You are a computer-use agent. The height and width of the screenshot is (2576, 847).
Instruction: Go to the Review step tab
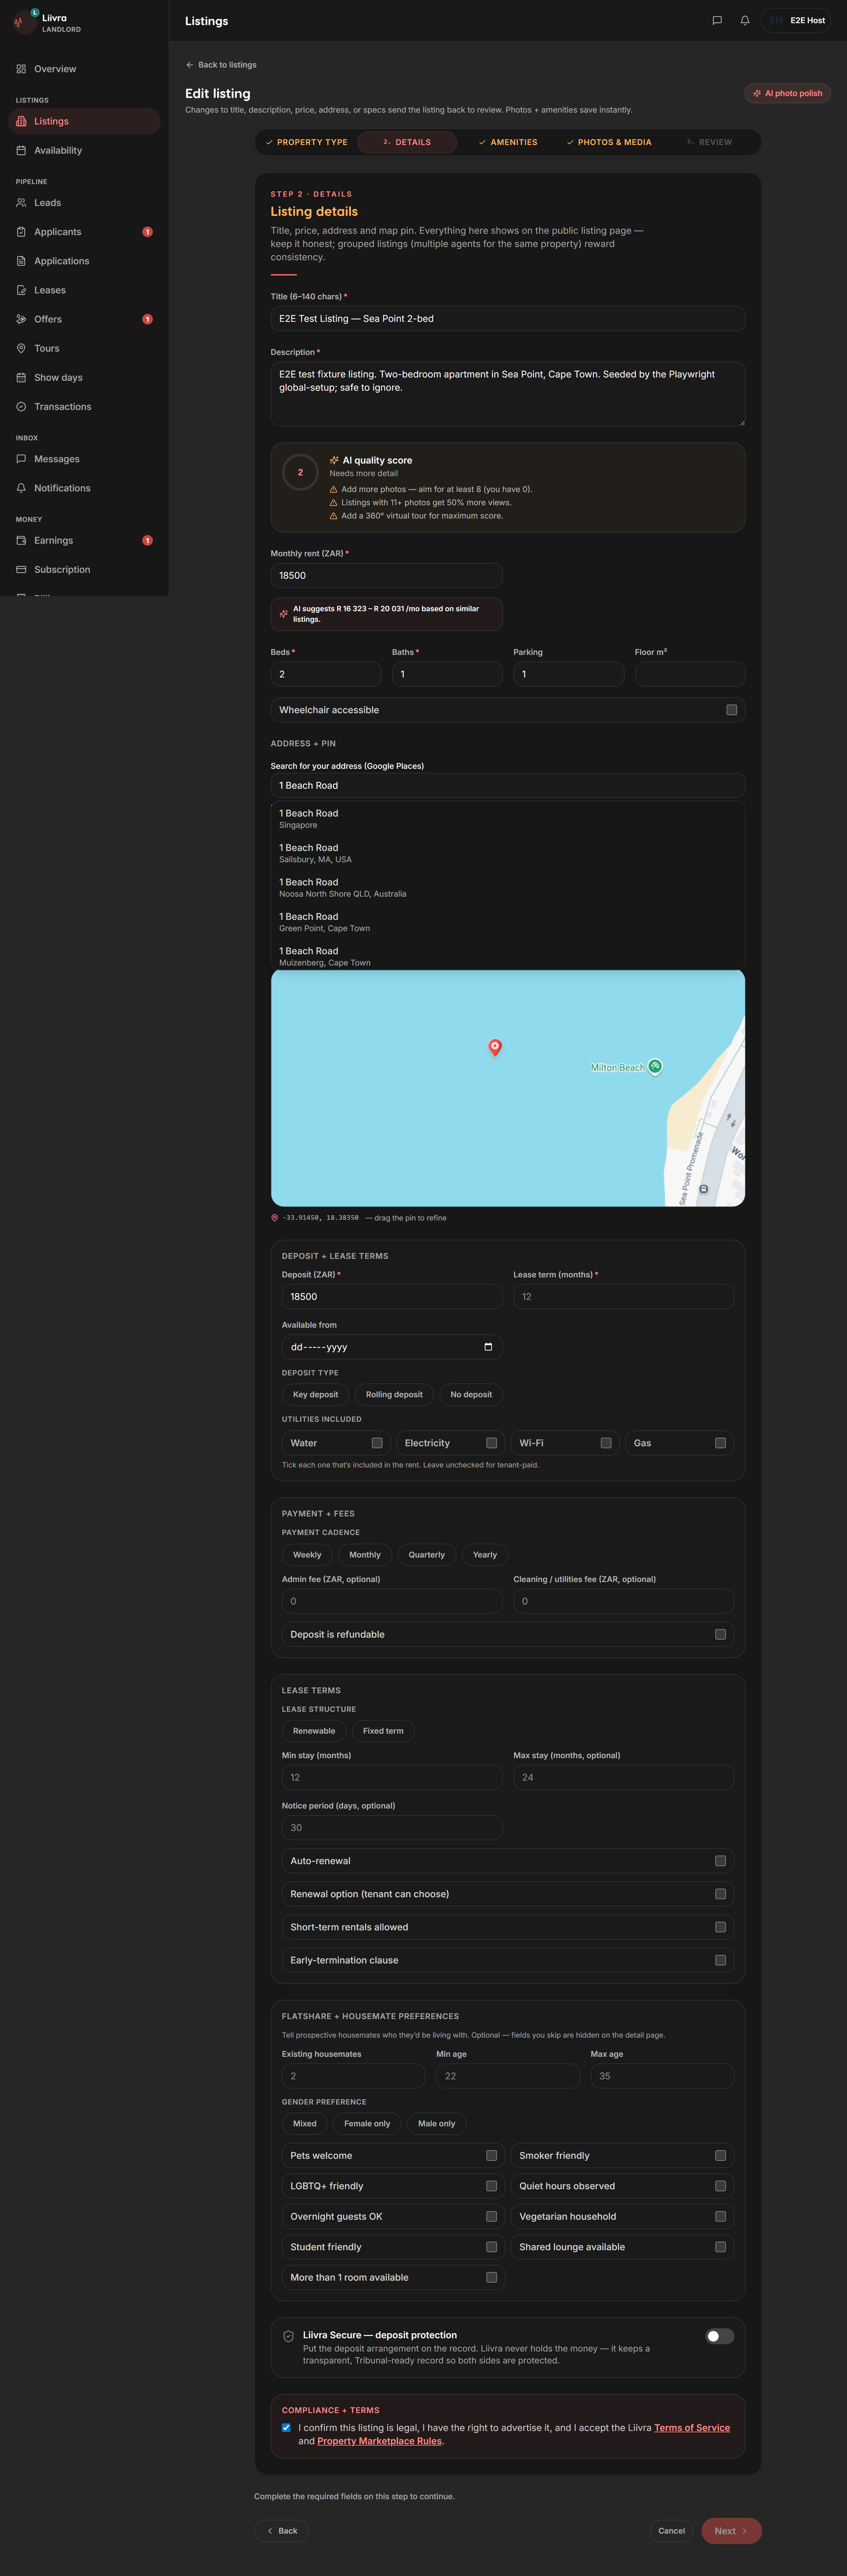click(709, 142)
